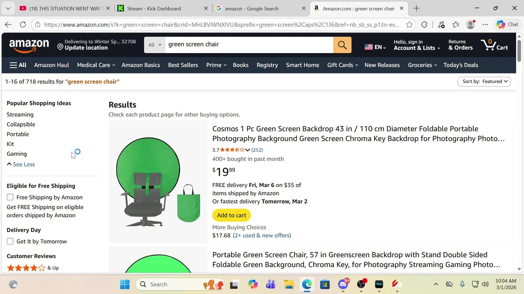Open the All departments search dropdown
Viewport: 524px width, 294px height.
[155, 45]
